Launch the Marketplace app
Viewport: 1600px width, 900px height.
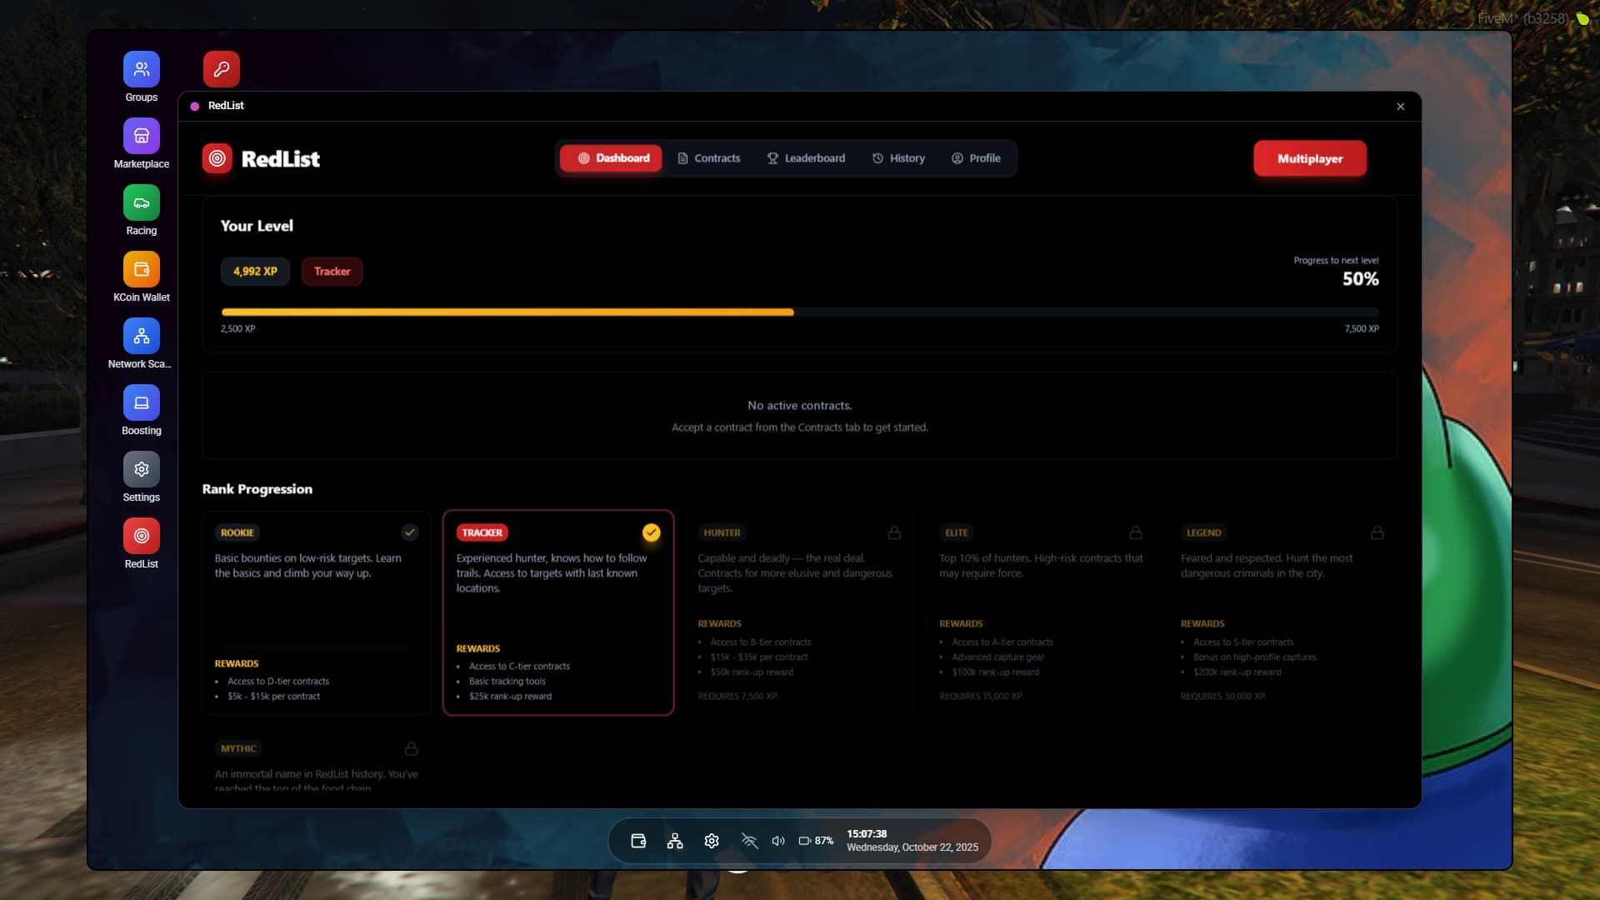[x=141, y=135]
